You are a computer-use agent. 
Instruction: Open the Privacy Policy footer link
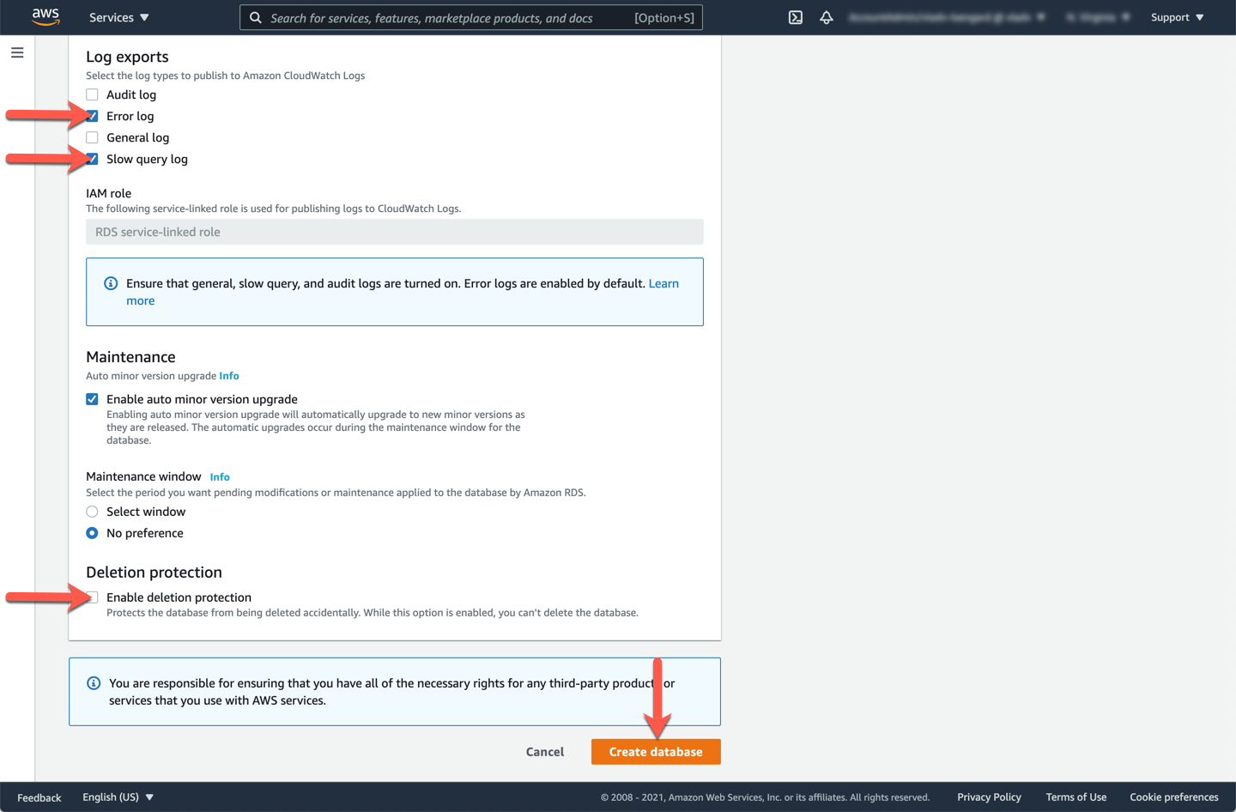pyautogui.click(x=989, y=797)
